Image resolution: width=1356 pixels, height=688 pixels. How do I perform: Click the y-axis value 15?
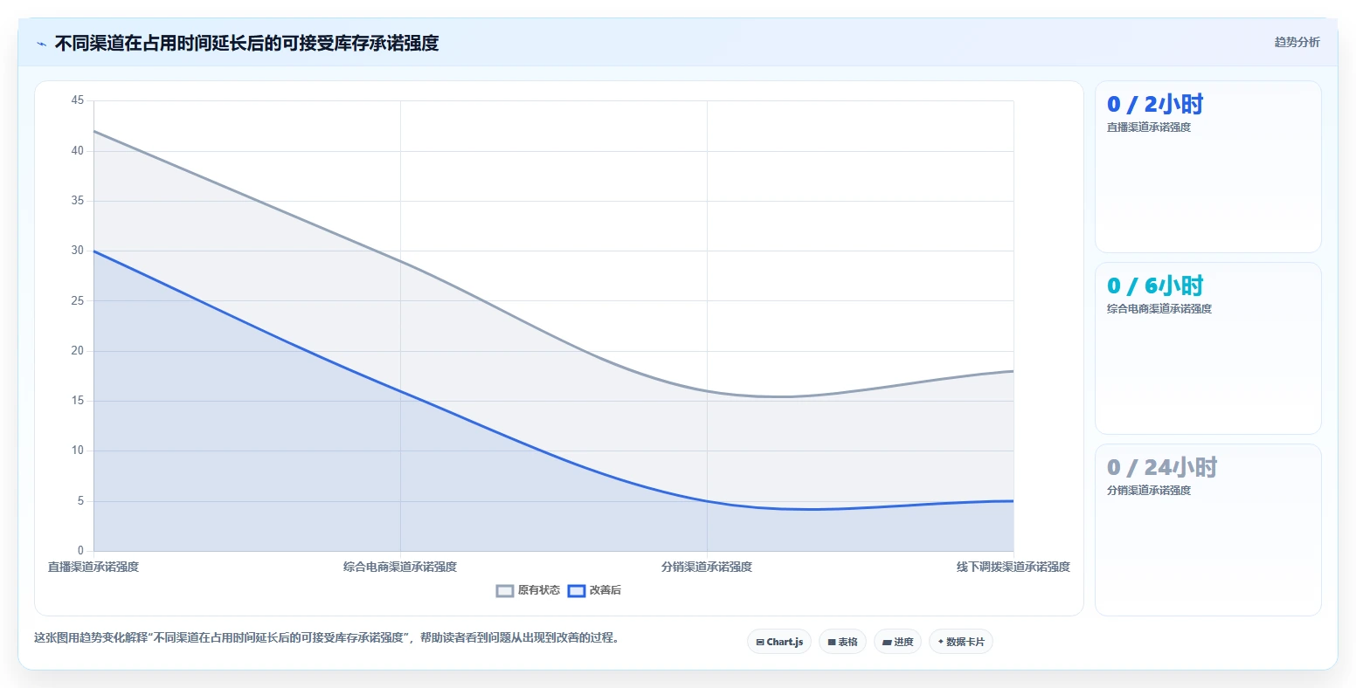[x=78, y=401]
